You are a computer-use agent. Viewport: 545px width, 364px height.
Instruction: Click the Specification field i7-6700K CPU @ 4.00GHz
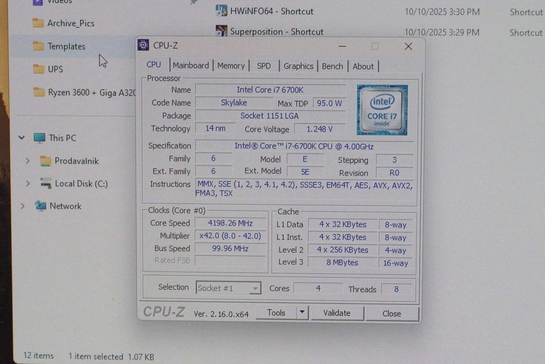point(304,146)
